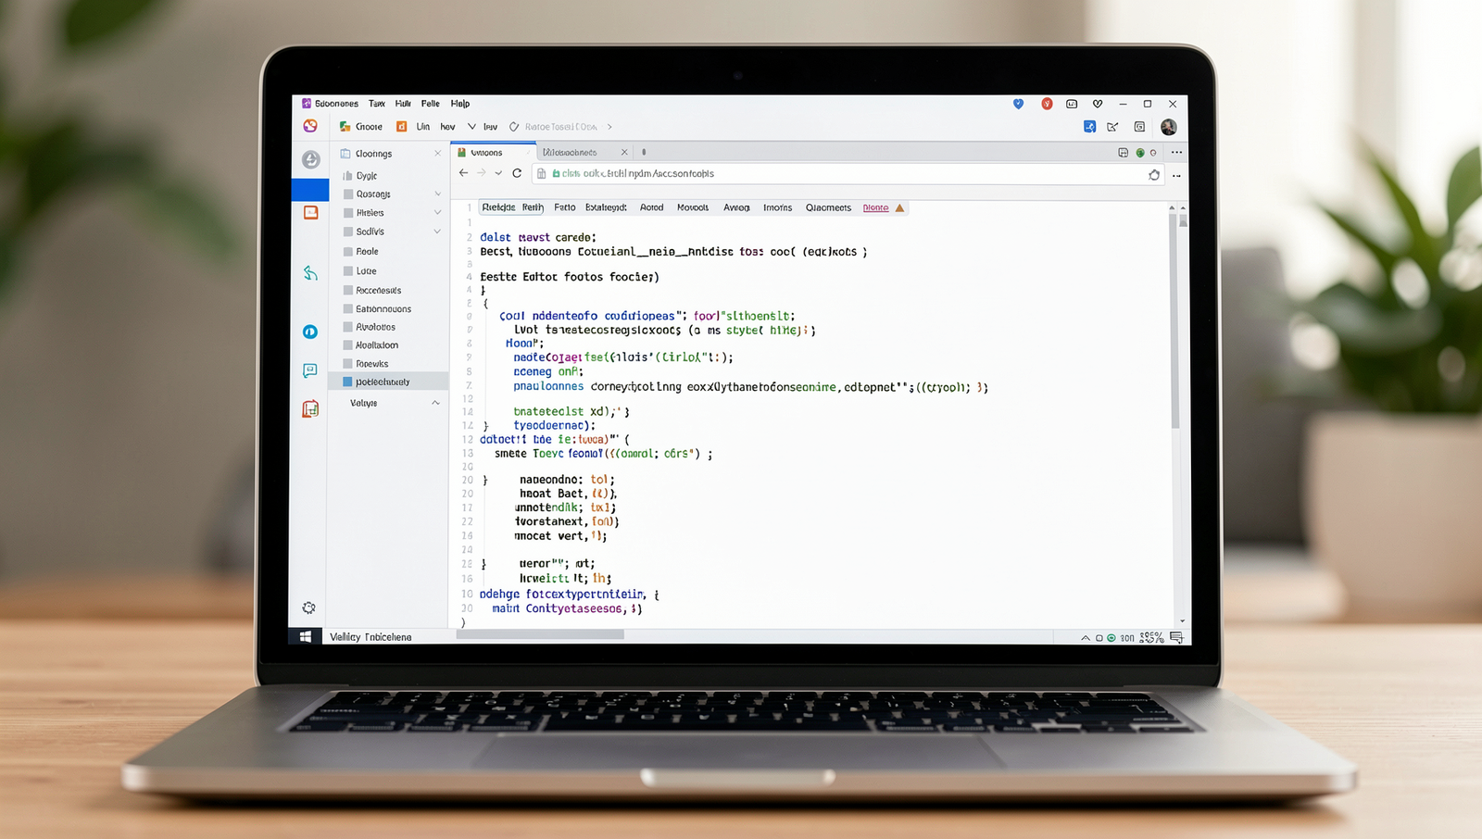Toggle the box beside Qosragɉ
The width and height of the screenshot is (1482, 839).
(348, 194)
